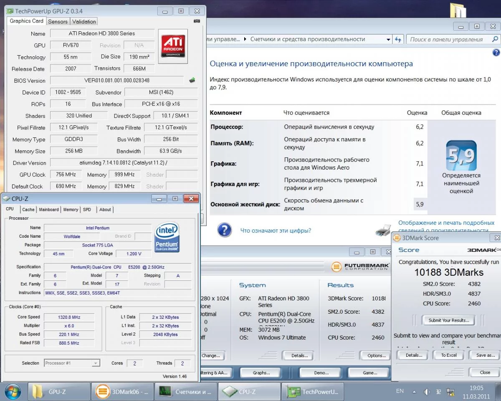This screenshot has height=401, width=501.
Task: Close the 3DMark Score dialog with the Close button
Action: [x=485, y=372]
